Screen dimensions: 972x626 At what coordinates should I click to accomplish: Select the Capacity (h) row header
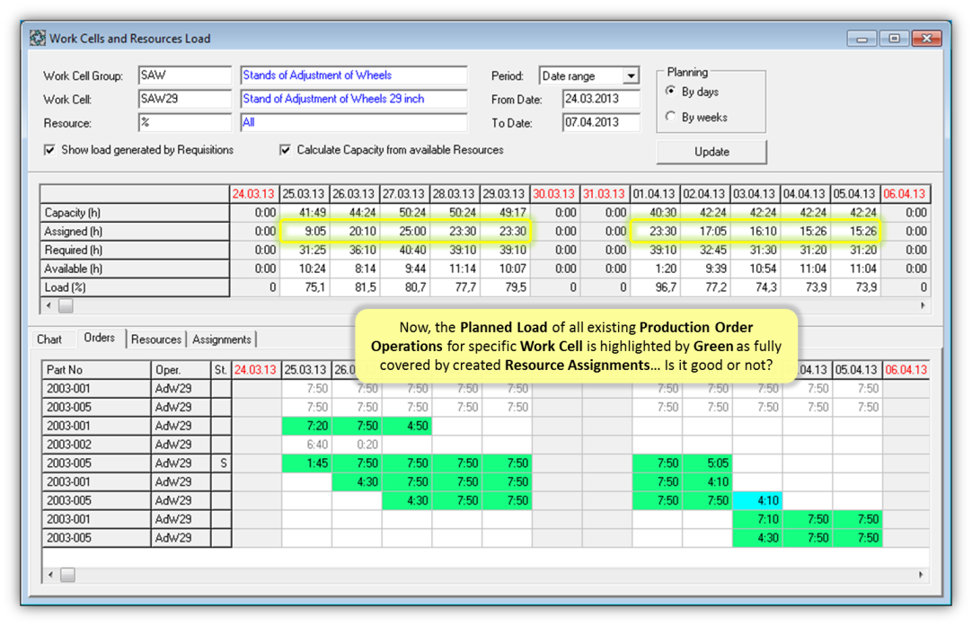(135, 213)
